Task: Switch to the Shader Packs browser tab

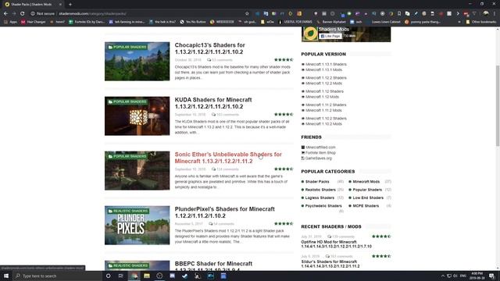Action: 31,5
